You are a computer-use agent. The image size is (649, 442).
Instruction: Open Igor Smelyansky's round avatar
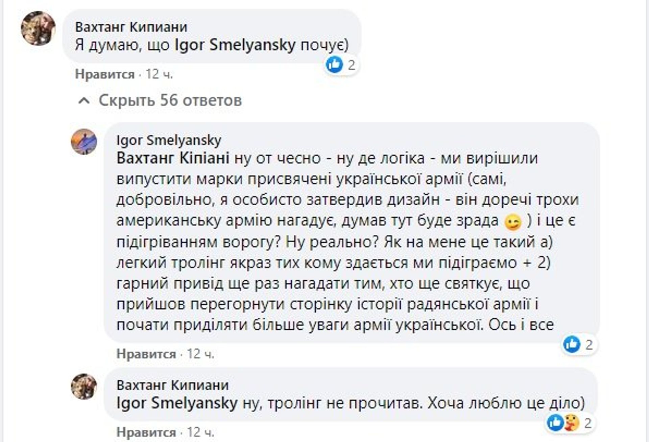pos(84,142)
